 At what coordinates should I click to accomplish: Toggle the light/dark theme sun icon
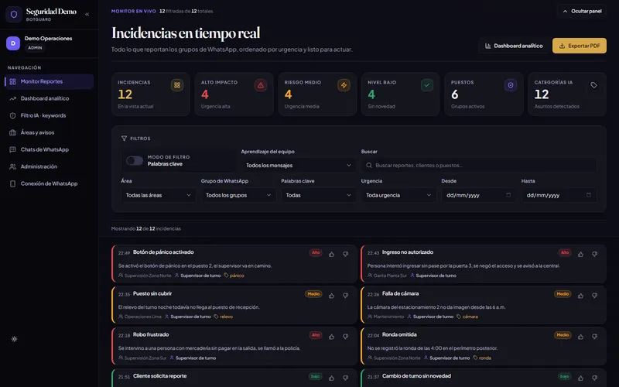(x=14, y=339)
